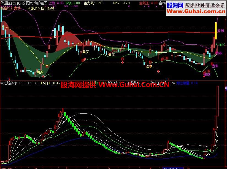Click the 0.24 pressure line value

tap(172, 83)
